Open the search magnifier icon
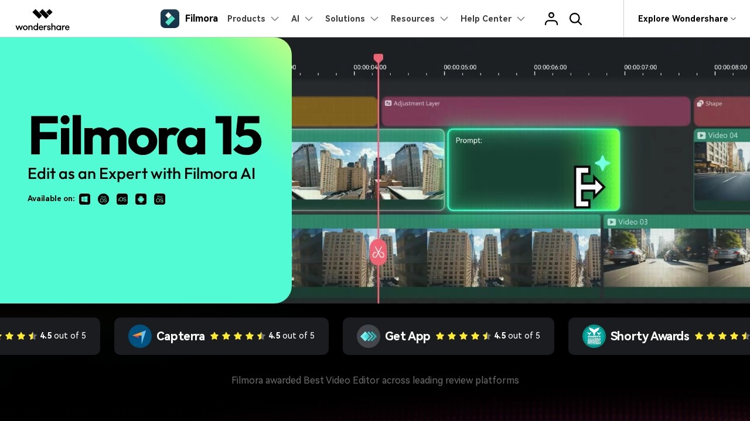The height and width of the screenshot is (421, 750). (575, 19)
